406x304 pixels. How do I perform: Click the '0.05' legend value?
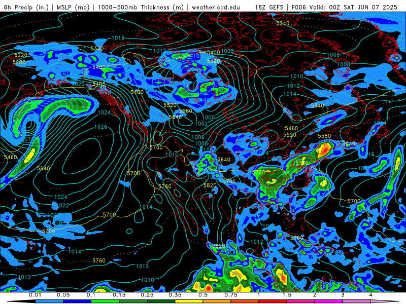[x=63, y=295]
